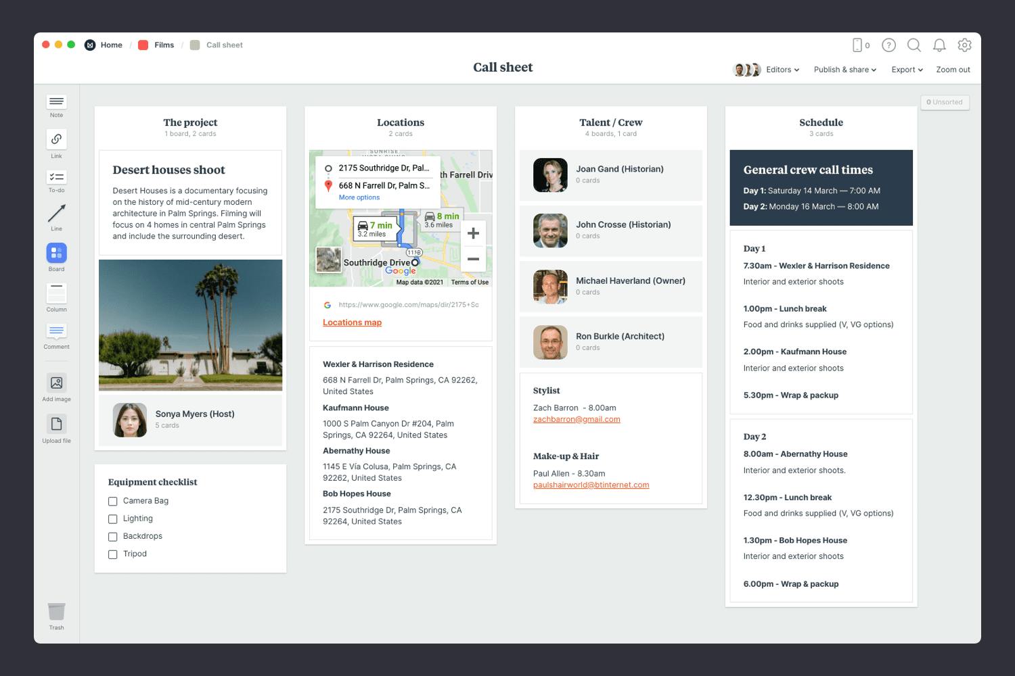Expand the Editors dropdown

782,70
